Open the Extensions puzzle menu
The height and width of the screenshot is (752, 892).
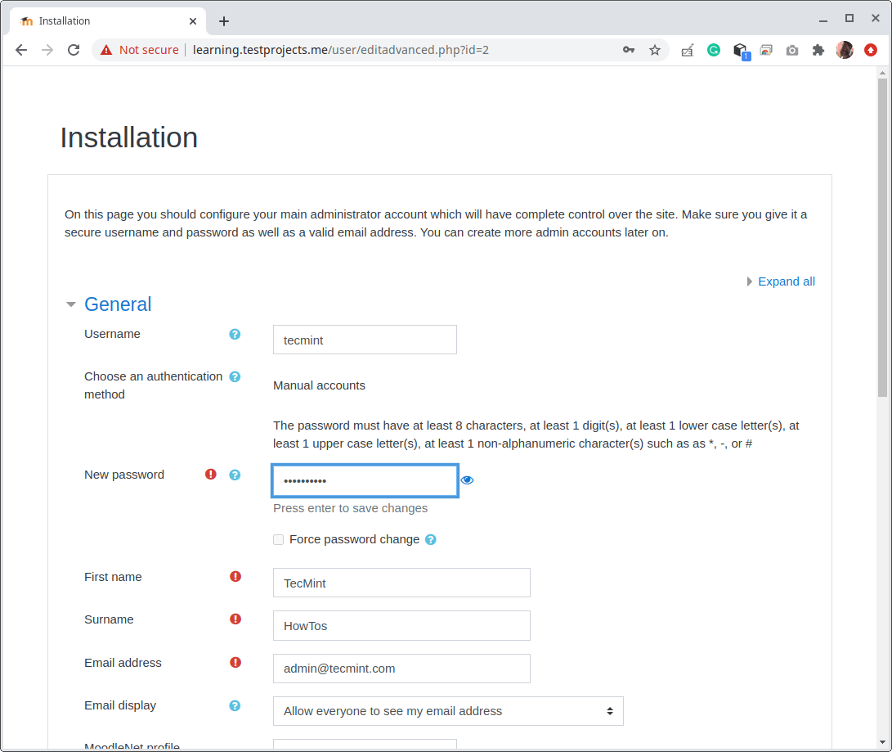point(818,50)
